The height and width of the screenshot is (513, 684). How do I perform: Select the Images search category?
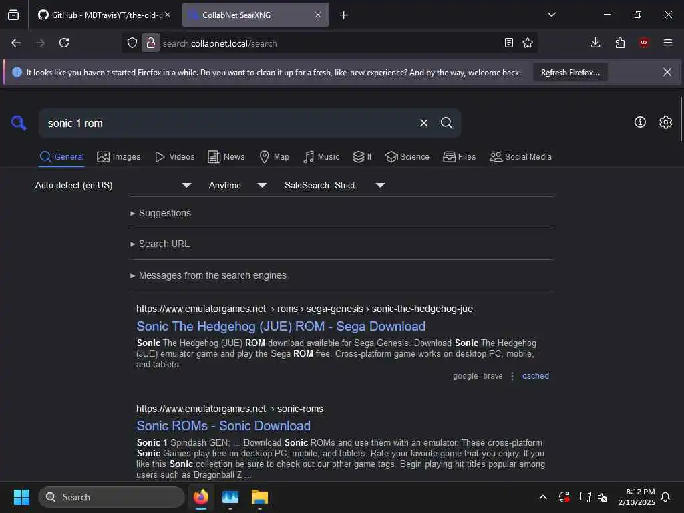(119, 156)
